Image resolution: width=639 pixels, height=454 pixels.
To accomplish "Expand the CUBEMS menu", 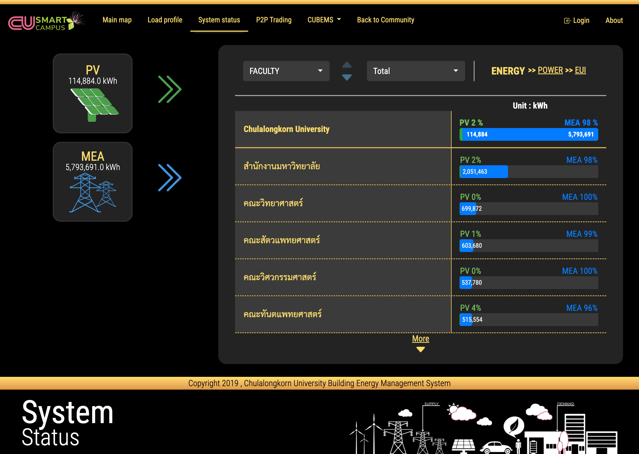I will pos(324,20).
